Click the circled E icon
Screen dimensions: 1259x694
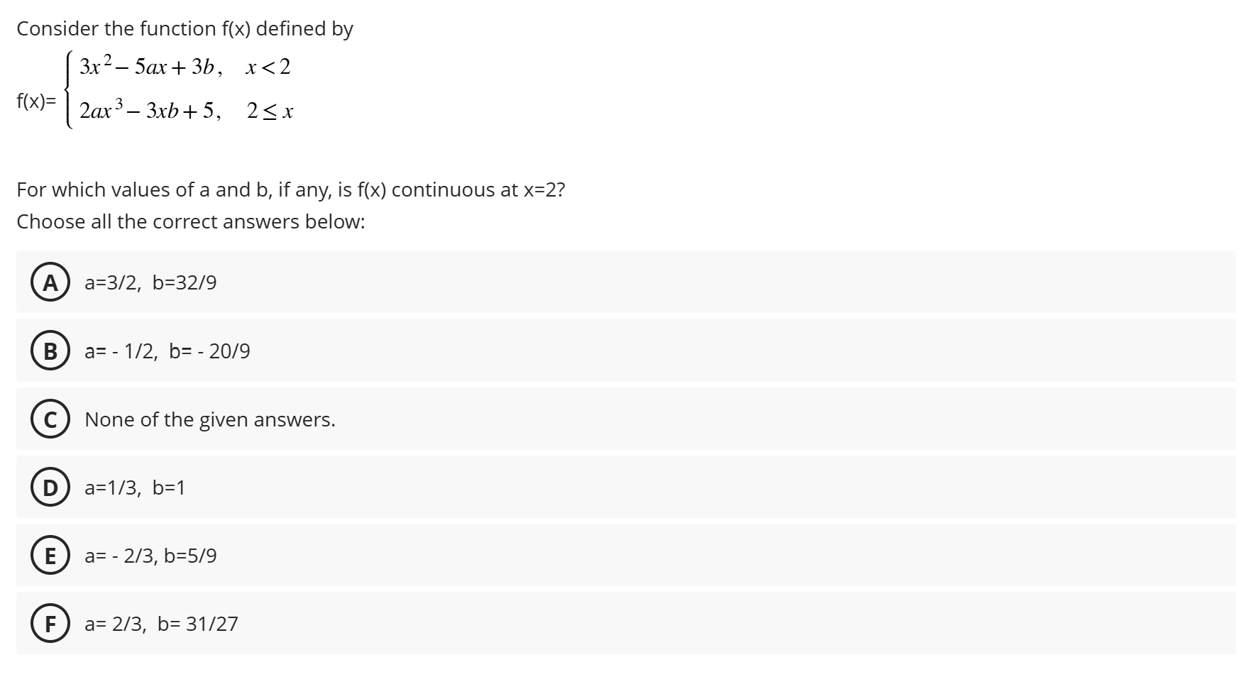pos(50,556)
